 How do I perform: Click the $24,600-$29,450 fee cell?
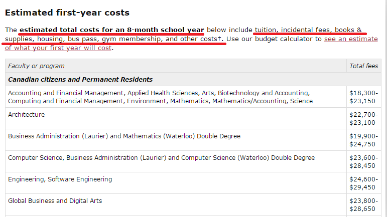363,183
